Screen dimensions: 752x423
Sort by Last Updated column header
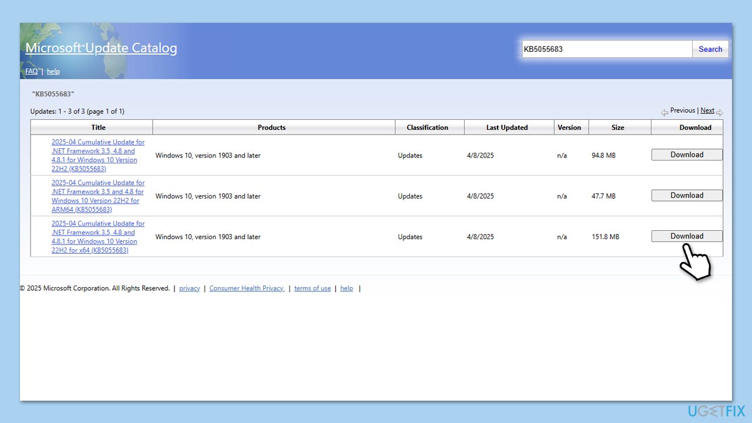[507, 127]
